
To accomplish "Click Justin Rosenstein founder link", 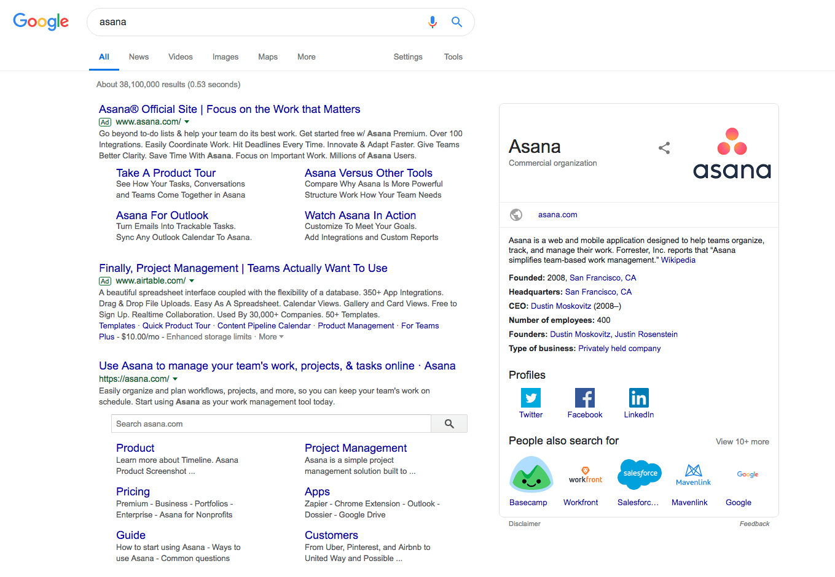I will coord(646,335).
